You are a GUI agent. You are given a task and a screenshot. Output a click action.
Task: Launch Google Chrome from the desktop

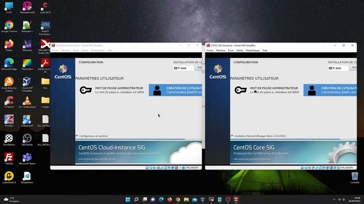click(9, 27)
